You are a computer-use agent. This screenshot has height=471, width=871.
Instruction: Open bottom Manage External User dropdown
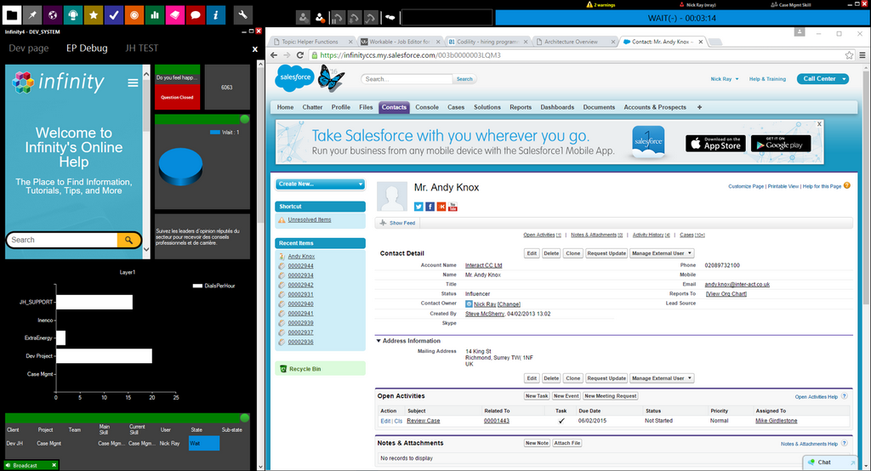coord(662,378)
